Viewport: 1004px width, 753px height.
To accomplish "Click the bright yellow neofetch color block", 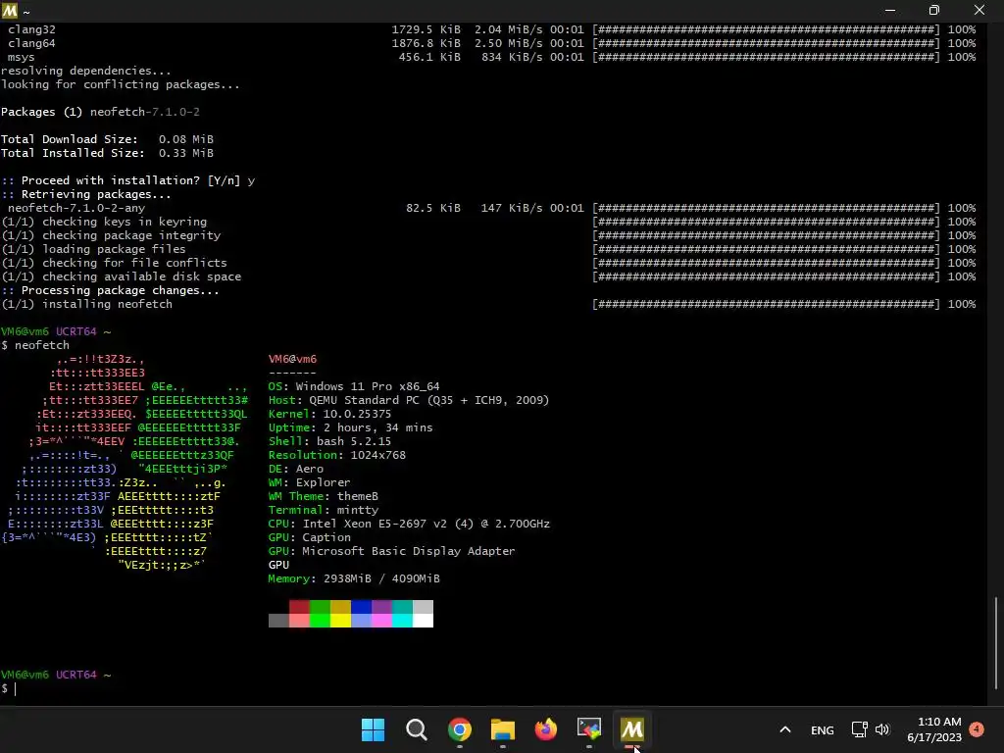I will [x=340, y=621].
